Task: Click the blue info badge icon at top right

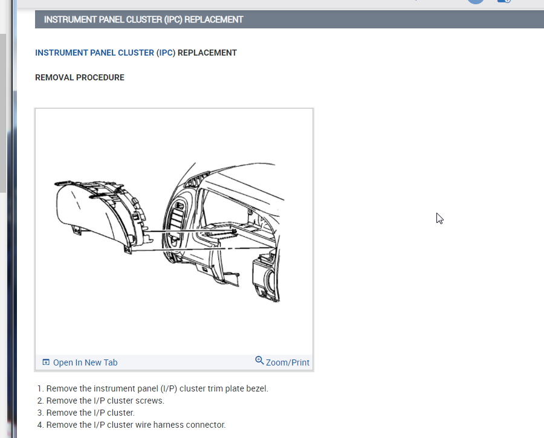Action: pos(504,1)
